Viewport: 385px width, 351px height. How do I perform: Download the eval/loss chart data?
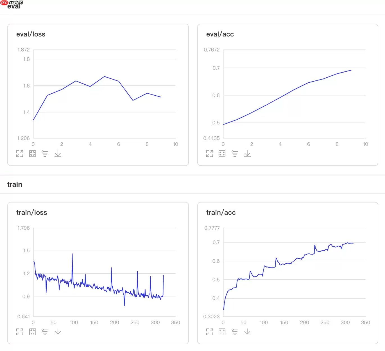[x=58, y=154]
